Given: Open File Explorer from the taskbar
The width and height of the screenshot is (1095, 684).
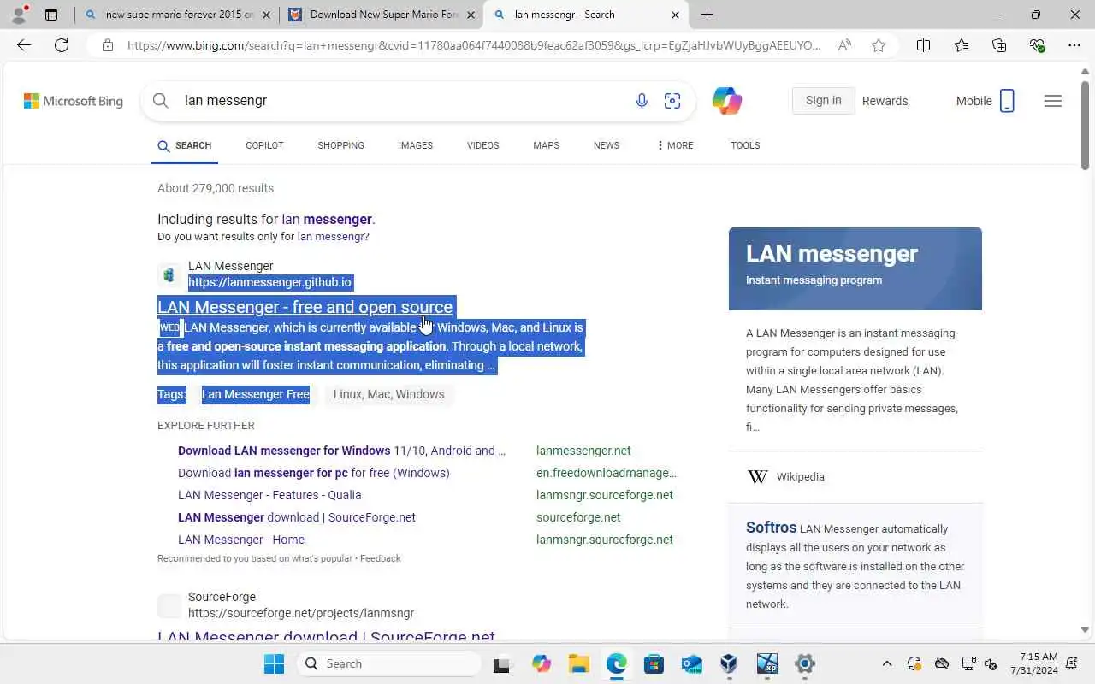Looking at the screenshot, I should [x=579, y=663].
